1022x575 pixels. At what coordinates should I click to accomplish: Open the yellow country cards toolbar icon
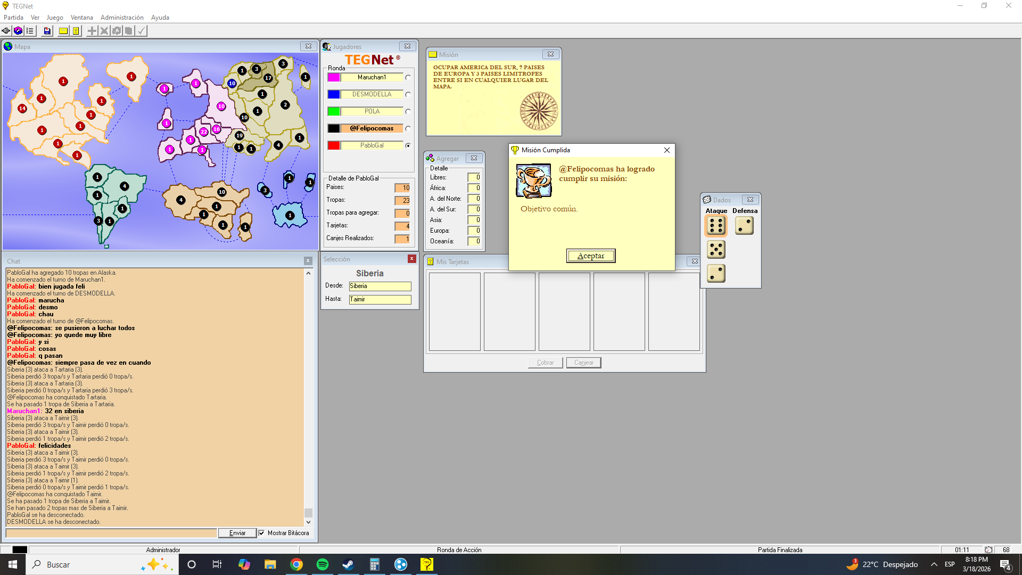tap(76, 31)
